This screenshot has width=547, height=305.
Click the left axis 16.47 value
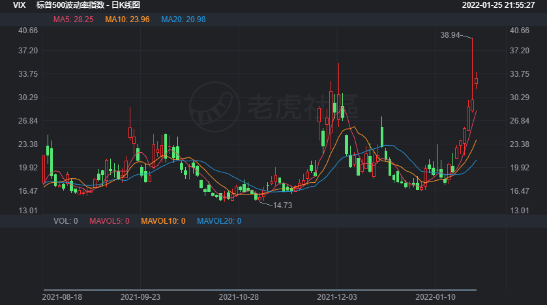coord(28,191)
